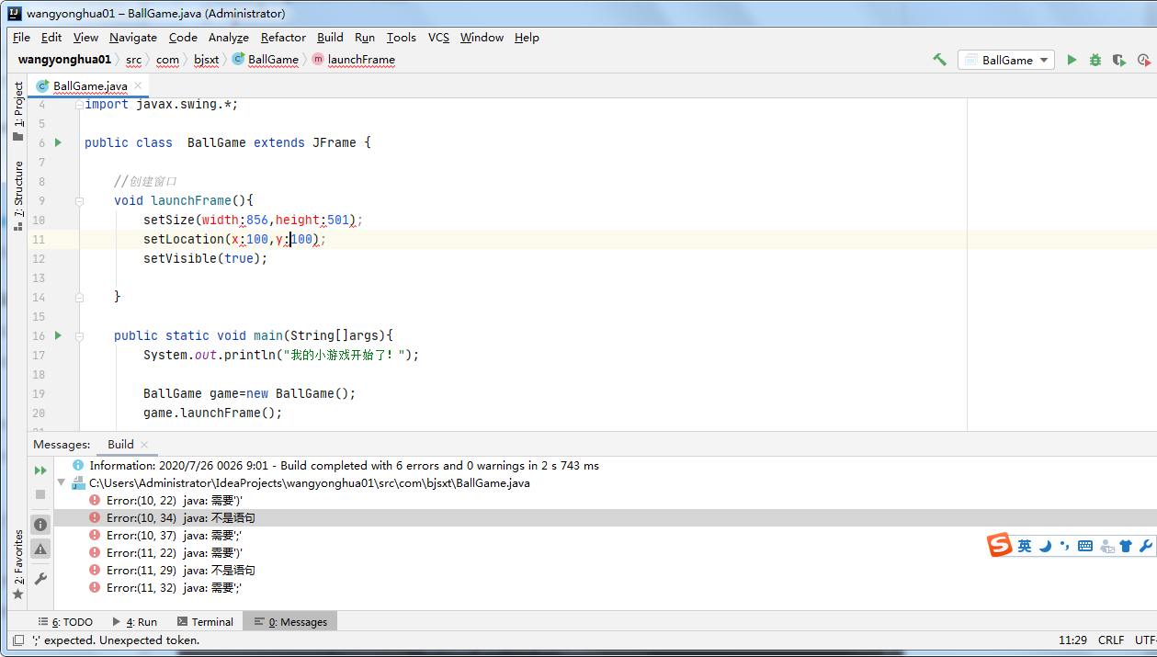Click the 11:29 caret position in status bar
The width and height of the screenshot is (1157, 657).
coord(1072,640)
